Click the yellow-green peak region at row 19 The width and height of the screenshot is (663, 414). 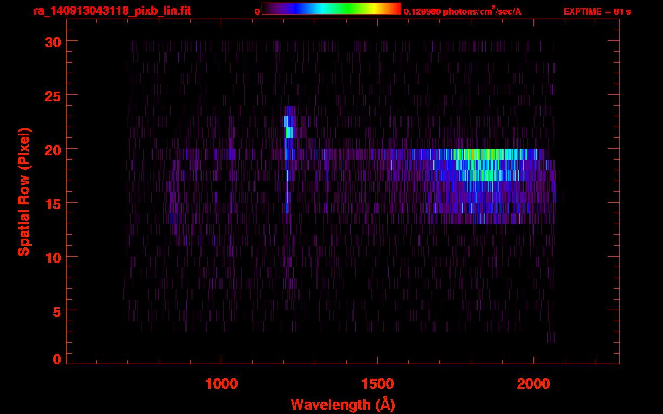[x=481, y=154]
